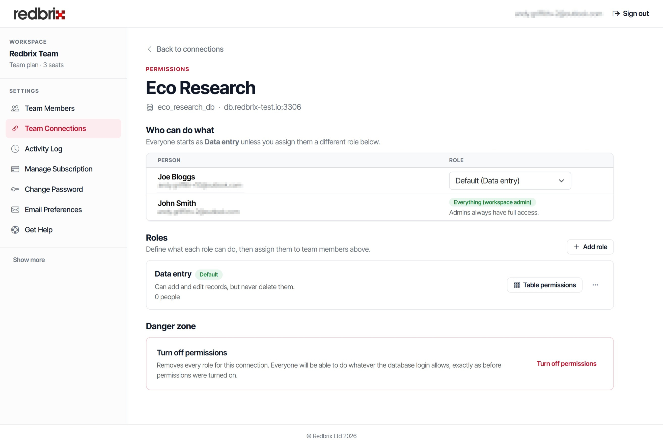The width and height of the screenshot is (663, 447).
Task: Click the Redbrix Ltd 2026 copyright text
Action: click(x=332, y=436)
